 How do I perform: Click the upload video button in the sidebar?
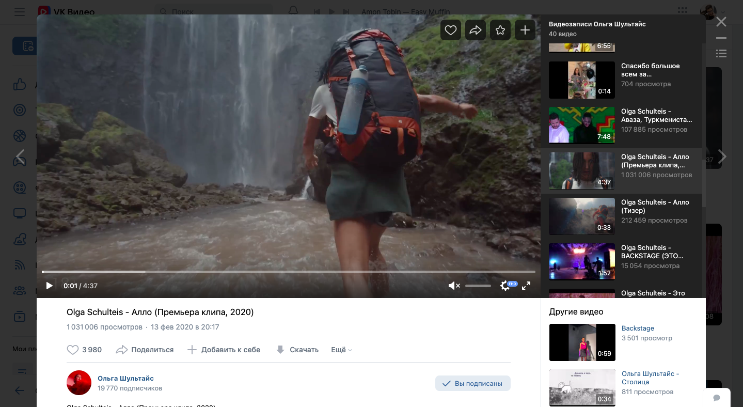pos(24,46)
